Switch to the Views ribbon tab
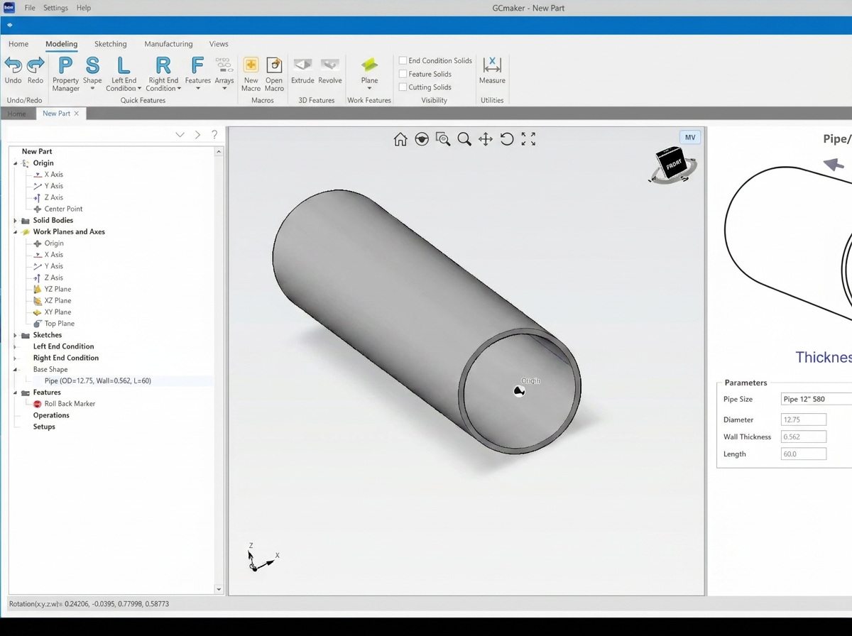Viewport: 852px width, 636px height. pos(219,44)
